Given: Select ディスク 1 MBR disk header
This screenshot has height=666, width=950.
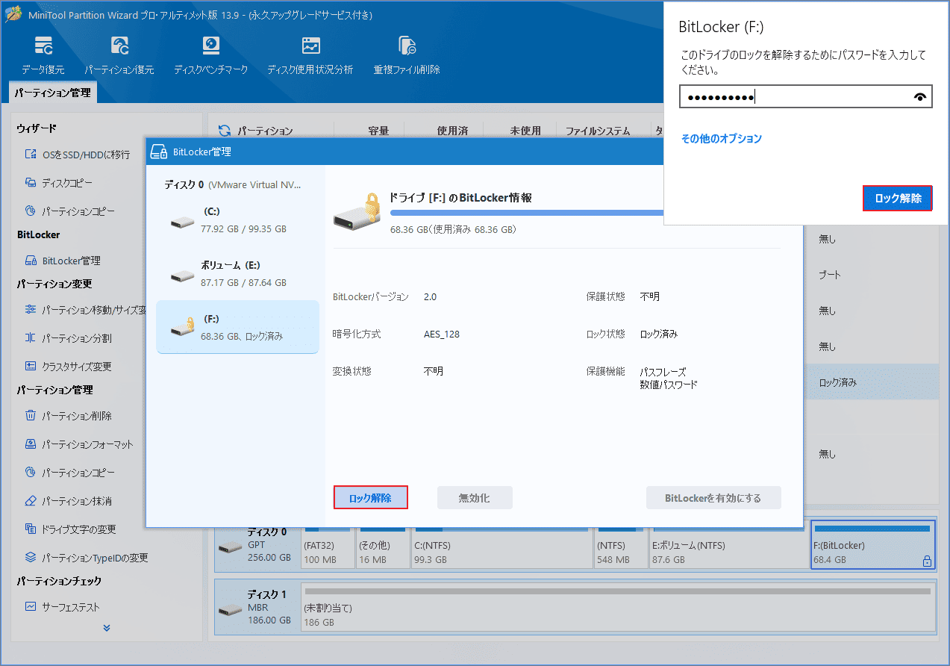Looking at the screenshot, I should point(257,607).
